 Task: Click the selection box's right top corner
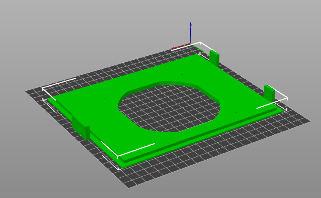(x=286, y=98)
